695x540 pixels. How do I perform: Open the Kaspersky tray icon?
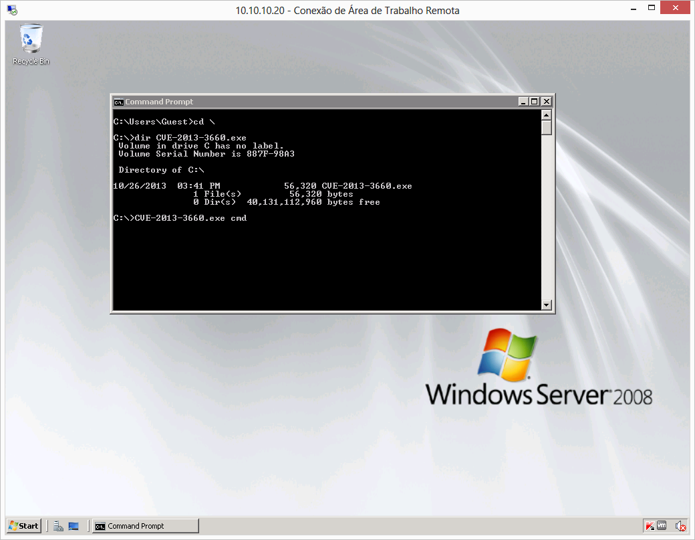[650, 526]
